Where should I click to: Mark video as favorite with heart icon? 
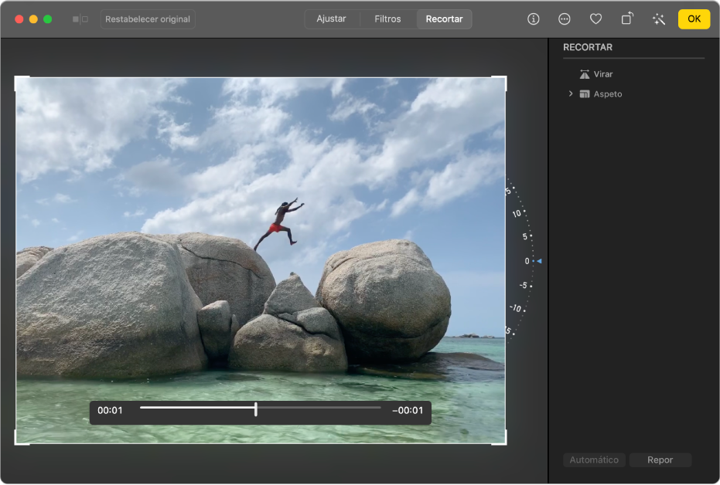click(x=595, y=19)
